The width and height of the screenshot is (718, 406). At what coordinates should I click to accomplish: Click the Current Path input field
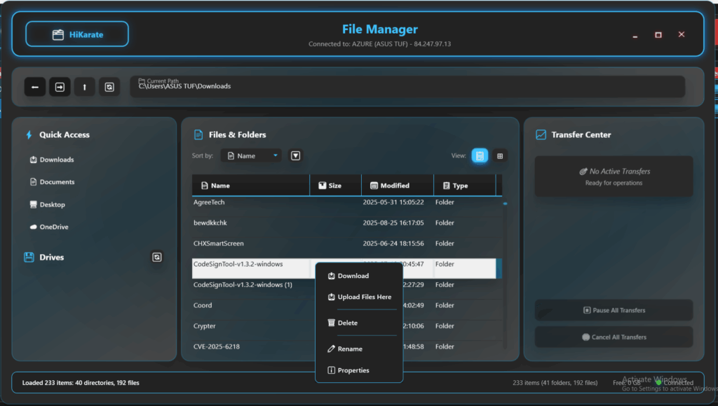[407, 87]
